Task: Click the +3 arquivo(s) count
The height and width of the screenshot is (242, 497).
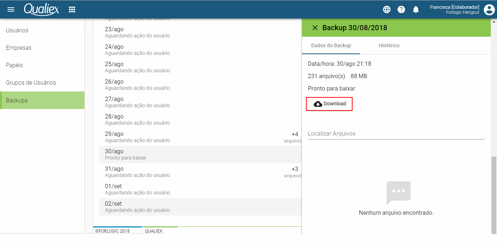Action: (x=293, y=172)
